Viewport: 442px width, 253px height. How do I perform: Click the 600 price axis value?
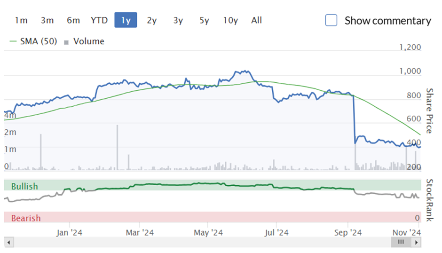click(x=414, y=119)
